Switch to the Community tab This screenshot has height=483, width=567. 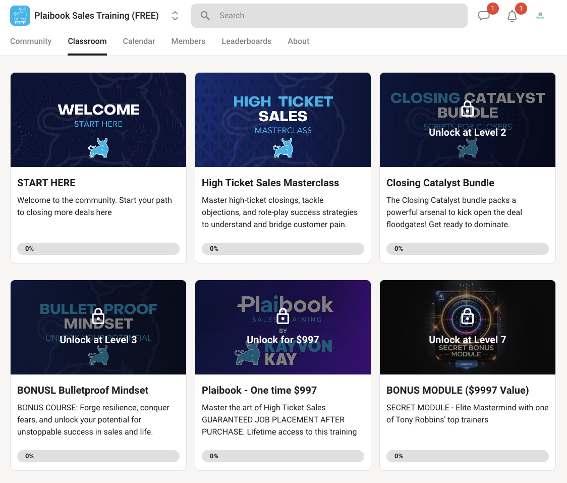coord(31,41)
